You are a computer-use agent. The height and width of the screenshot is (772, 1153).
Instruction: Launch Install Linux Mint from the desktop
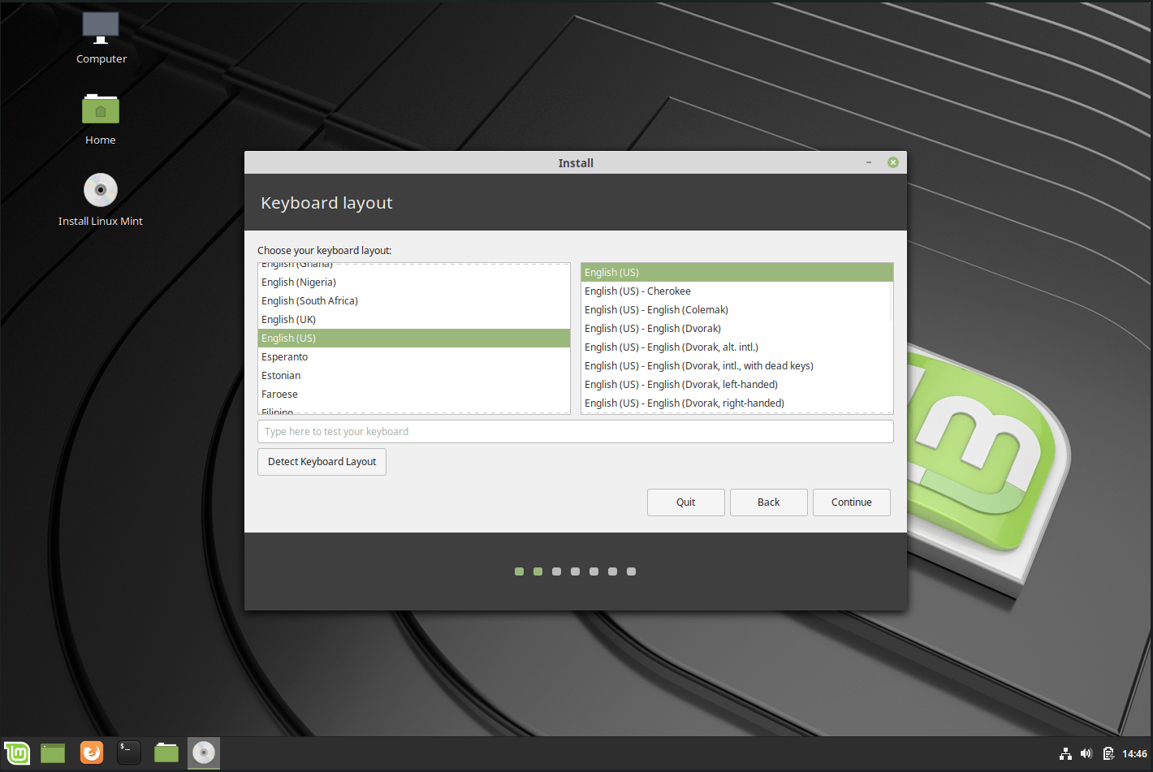click(x=100, y=197)
